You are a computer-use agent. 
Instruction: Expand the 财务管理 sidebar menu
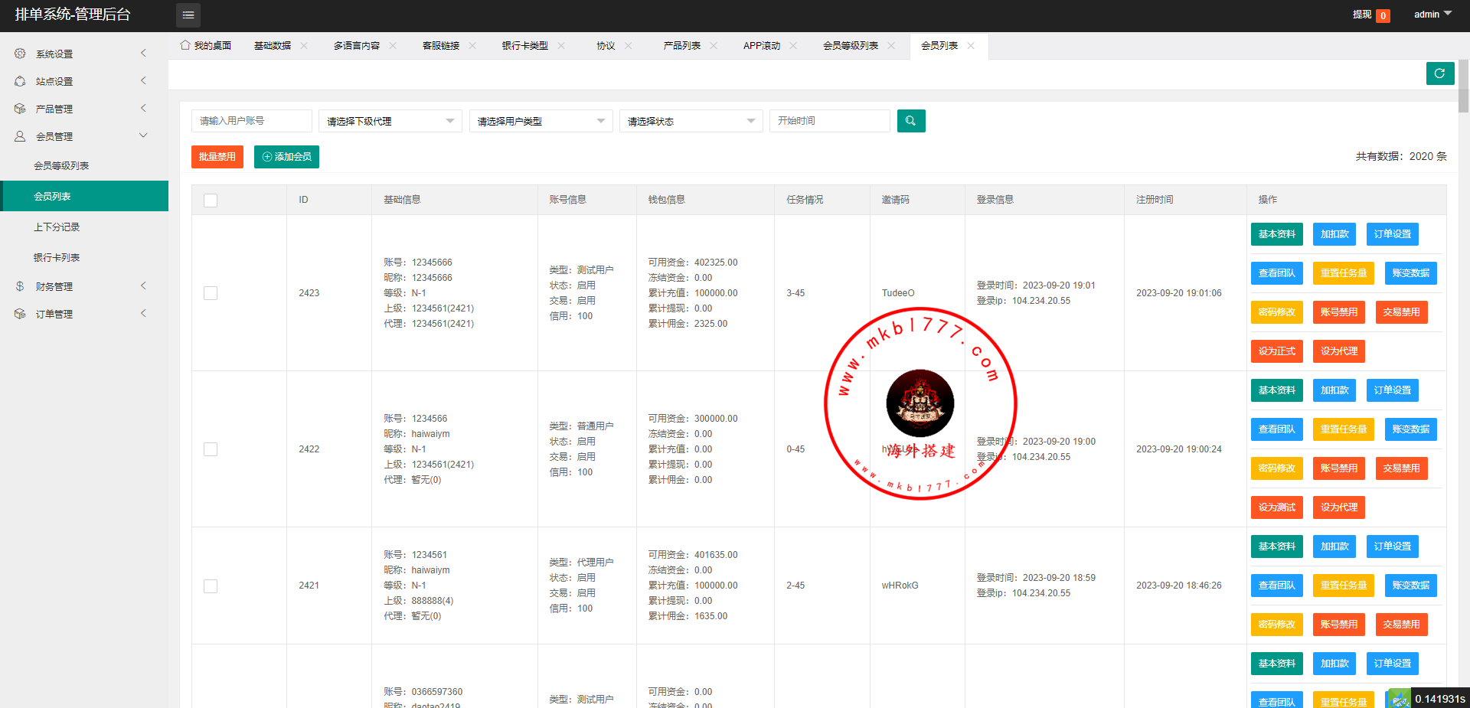coord(84,286)
